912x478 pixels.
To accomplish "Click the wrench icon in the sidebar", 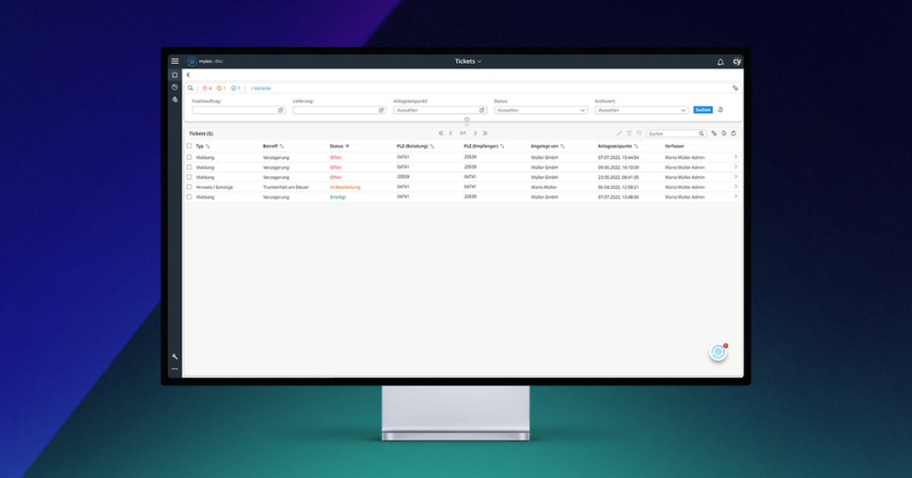I will click(x=175, y=354).
